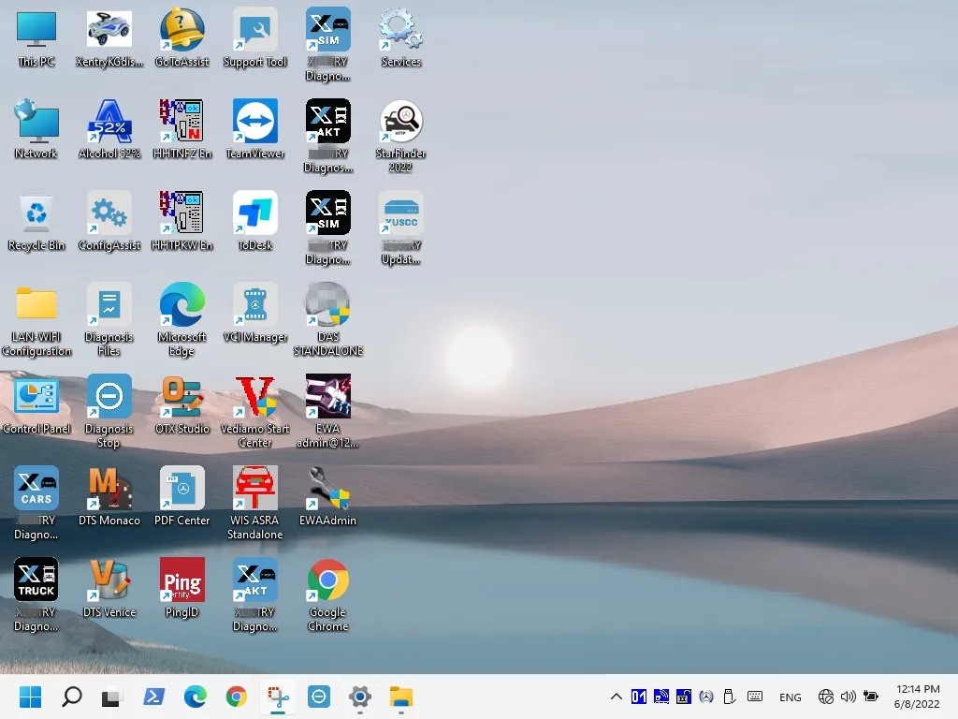Select DAS Standalone desktop shortcut
The width and height of the screenshot is (958, 719).
[327, 306]
